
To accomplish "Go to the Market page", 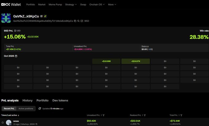I will click(x=42, y=5).
